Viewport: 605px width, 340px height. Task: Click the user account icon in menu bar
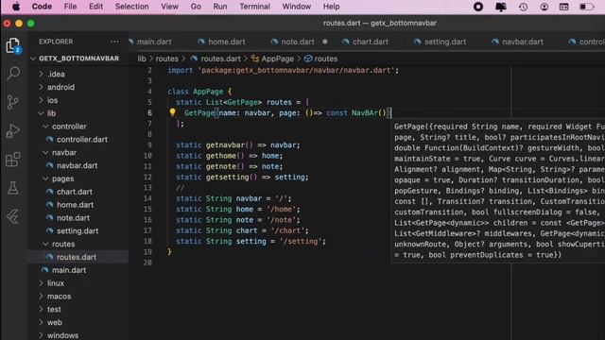click(544, 7)
